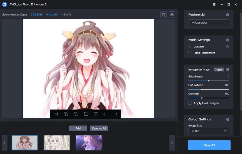
Task: Click the Add button
Action: 78,128
